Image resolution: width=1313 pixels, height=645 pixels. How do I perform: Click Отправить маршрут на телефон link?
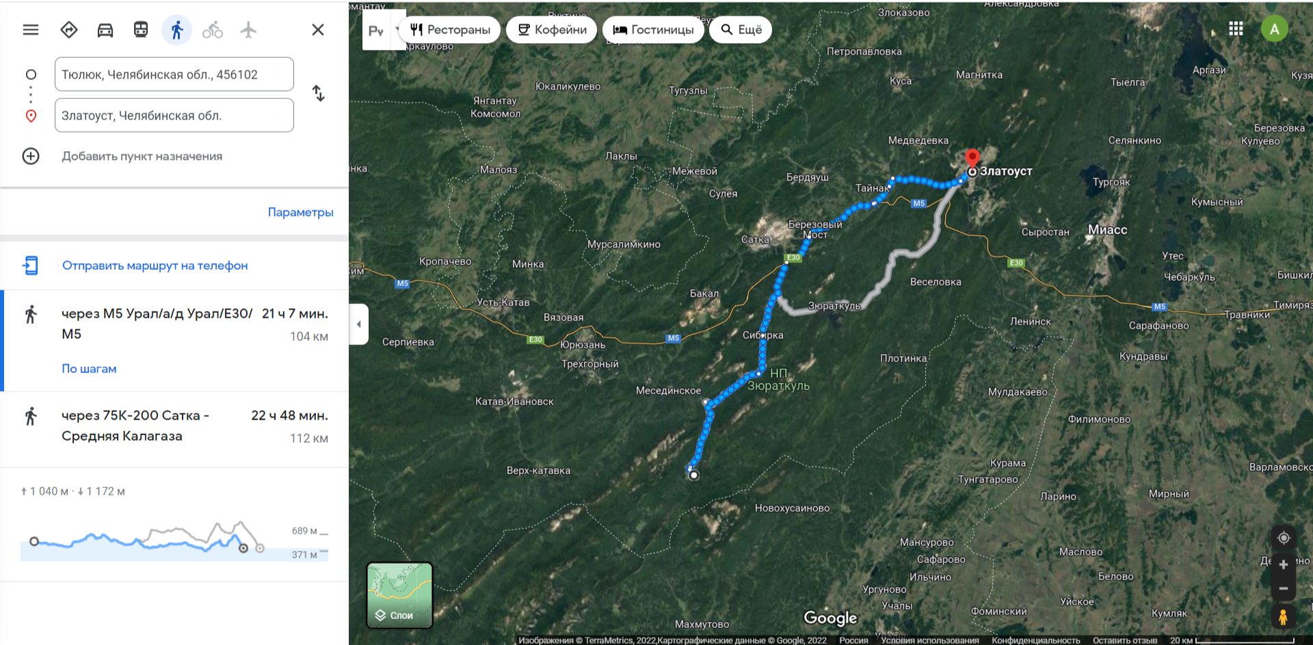click(155, 266)
